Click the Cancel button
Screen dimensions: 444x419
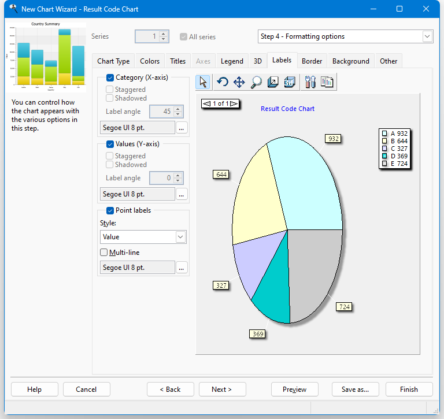point(86,390)
